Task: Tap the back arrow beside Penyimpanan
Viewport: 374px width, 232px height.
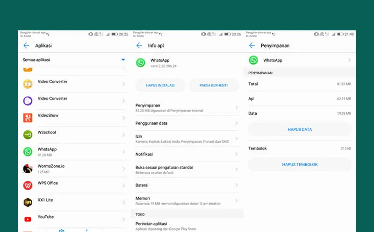Action: coord(252,46)
